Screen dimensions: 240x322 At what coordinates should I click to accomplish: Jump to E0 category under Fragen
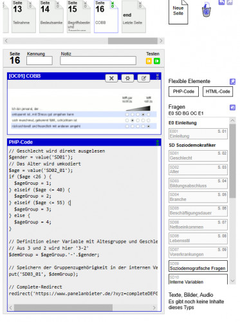click(x=171, y=113)
